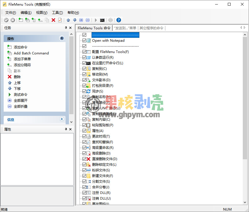Screen dimensions: 249x212
Task: Pin the 任务 panel with pushpin icon
Action: (66, 28)
